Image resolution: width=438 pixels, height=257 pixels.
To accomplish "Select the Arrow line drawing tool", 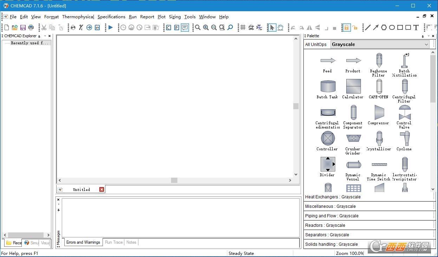I will pyautogui.click(x=375, y=27).
